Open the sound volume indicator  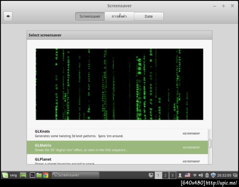[201, 175]
